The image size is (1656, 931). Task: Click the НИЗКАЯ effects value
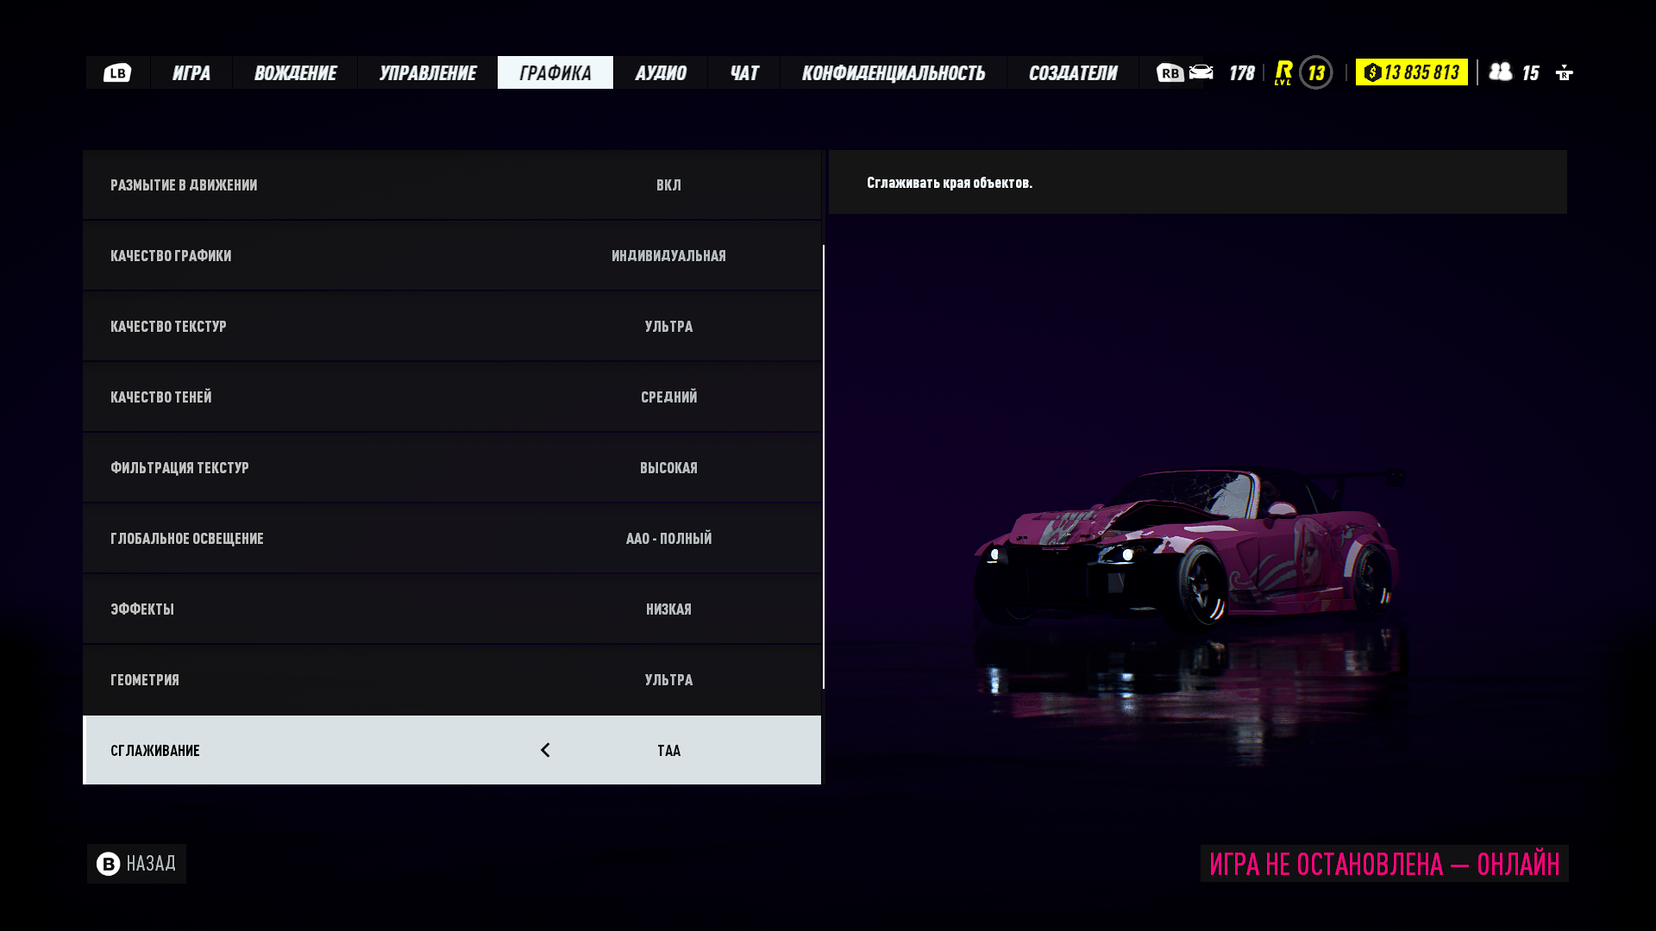668,609
